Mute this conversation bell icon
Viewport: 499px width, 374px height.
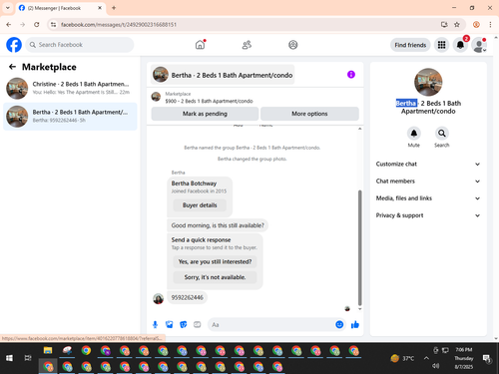(414, 134)
